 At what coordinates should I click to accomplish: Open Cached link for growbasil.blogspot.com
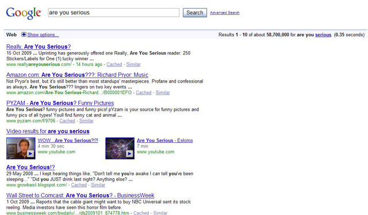coord(79,185)
